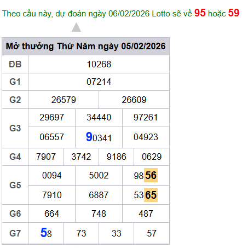Viewport: 242px width, 248px height.
Task: Click the gray up arrow triangle
Action: [x=76, y=27]
